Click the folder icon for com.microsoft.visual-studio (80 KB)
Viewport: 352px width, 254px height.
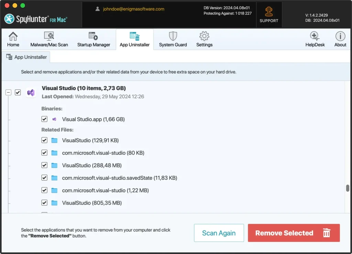point(54,153)
